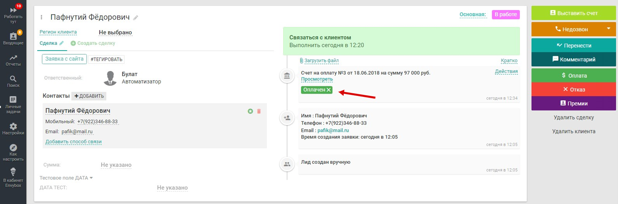Set Сумма value Не указано

click(x=116, y=165)
